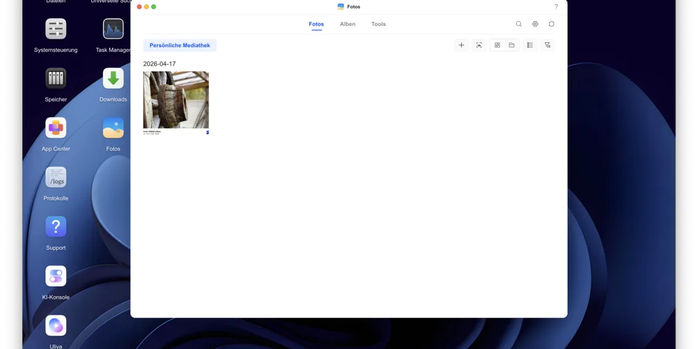The image size is (698, 349).
Task: Refresh the photo library
Action: 552,24
